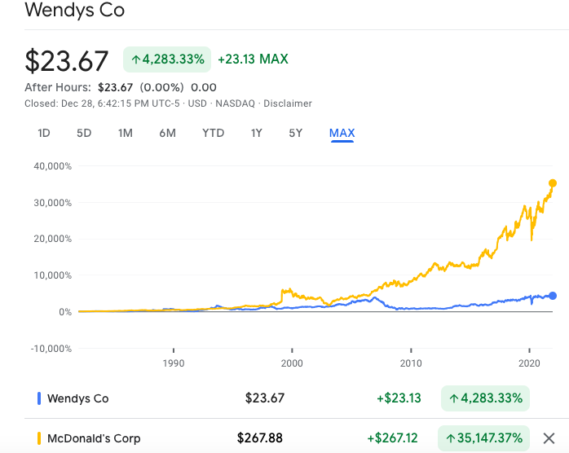
Task: Click the -10,000% y-axis label
Action: (x=51, y=349)
